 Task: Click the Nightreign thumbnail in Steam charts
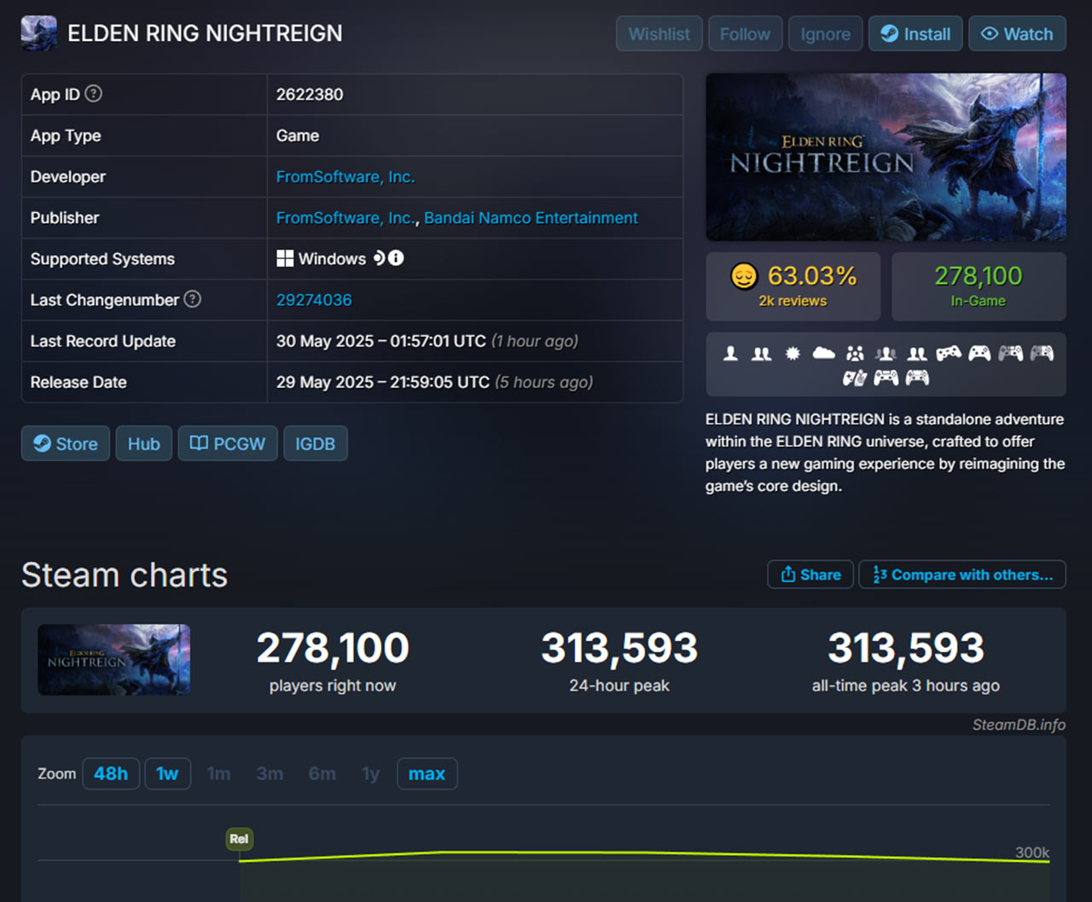[x=114, y=660]
